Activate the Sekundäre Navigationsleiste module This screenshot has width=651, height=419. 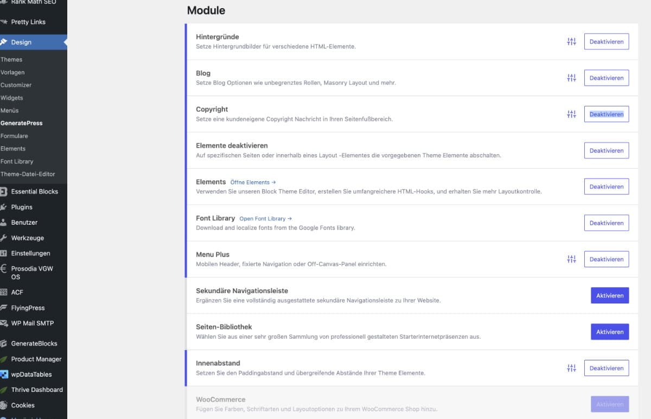[609, 296]
